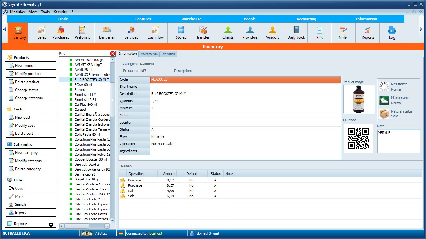
Task: Open the Reports information icon
Action: [368, 32]
